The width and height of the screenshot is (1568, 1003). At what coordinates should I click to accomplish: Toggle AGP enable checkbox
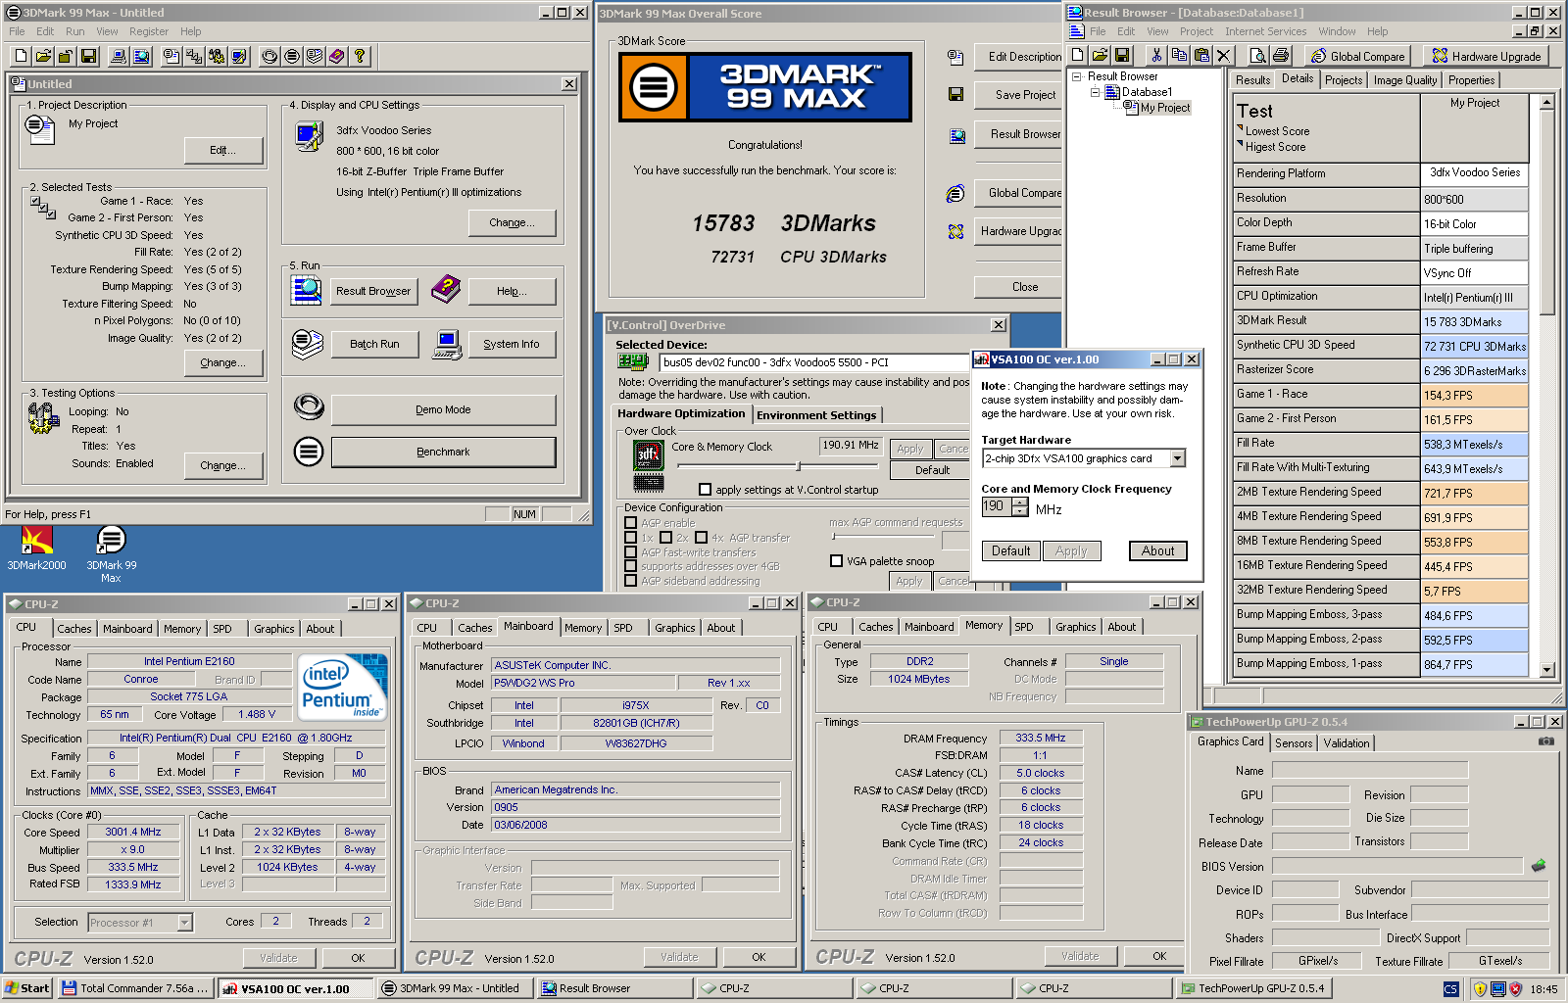[x=631, y=523]
